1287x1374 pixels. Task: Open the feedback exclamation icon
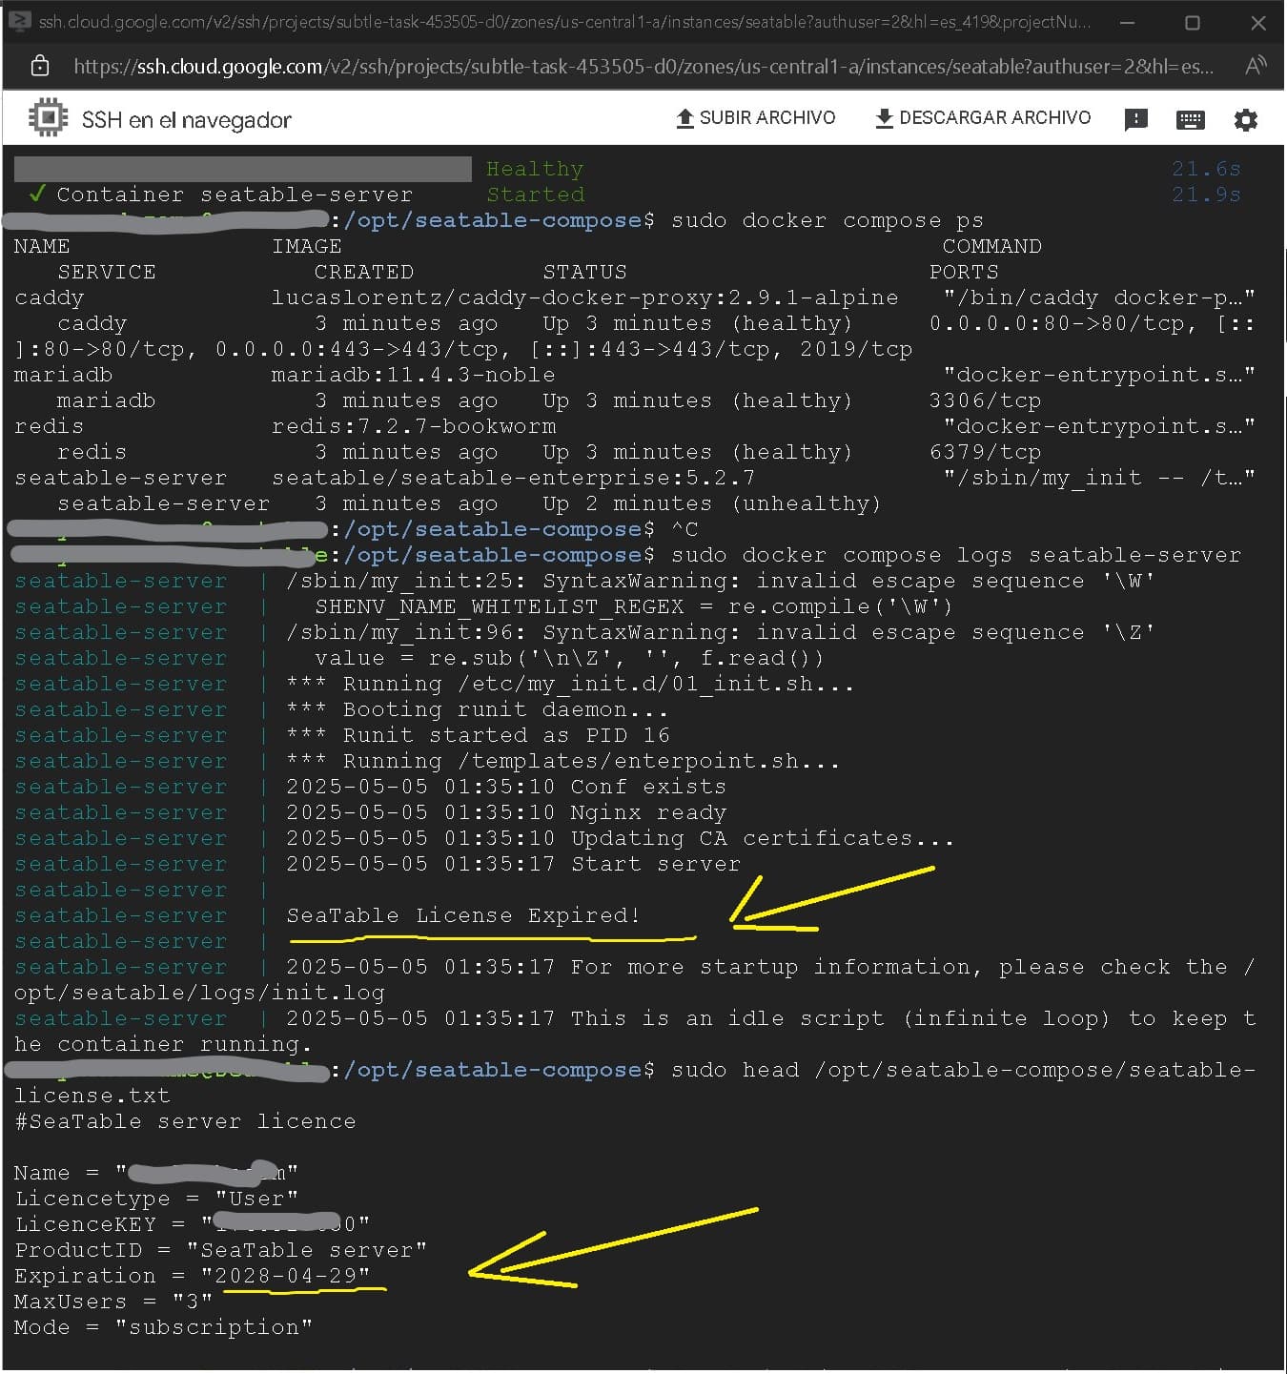point(1135,119)
